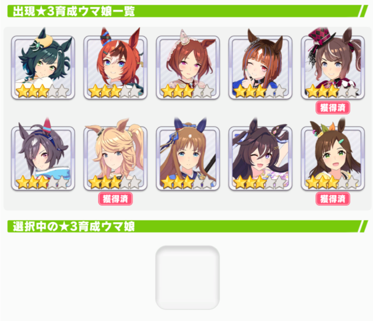Select the dark green-haired character portrait
373x321 pixels.
[43, 68]
